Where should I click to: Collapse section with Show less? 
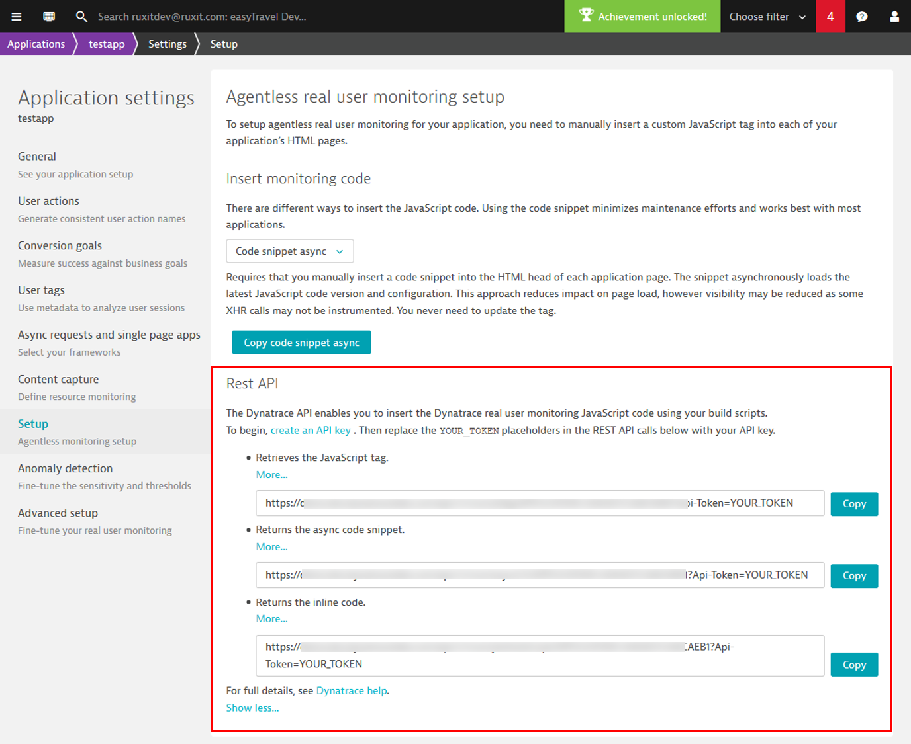point(252,708)
